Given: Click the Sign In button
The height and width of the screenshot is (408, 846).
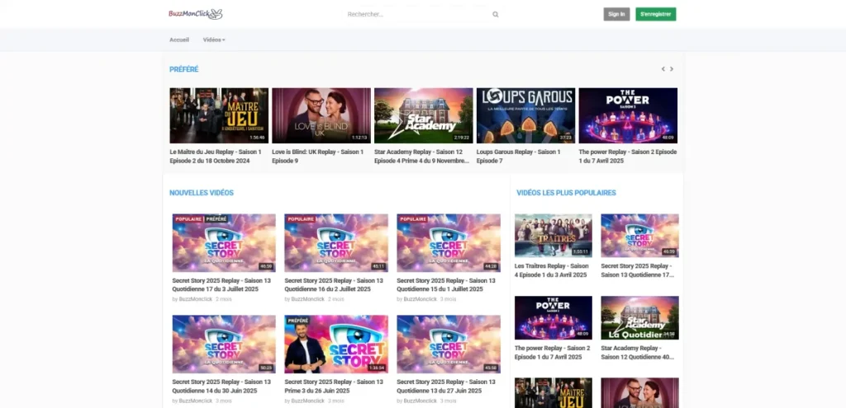Looking at the screenshot, I should point(616,15).
